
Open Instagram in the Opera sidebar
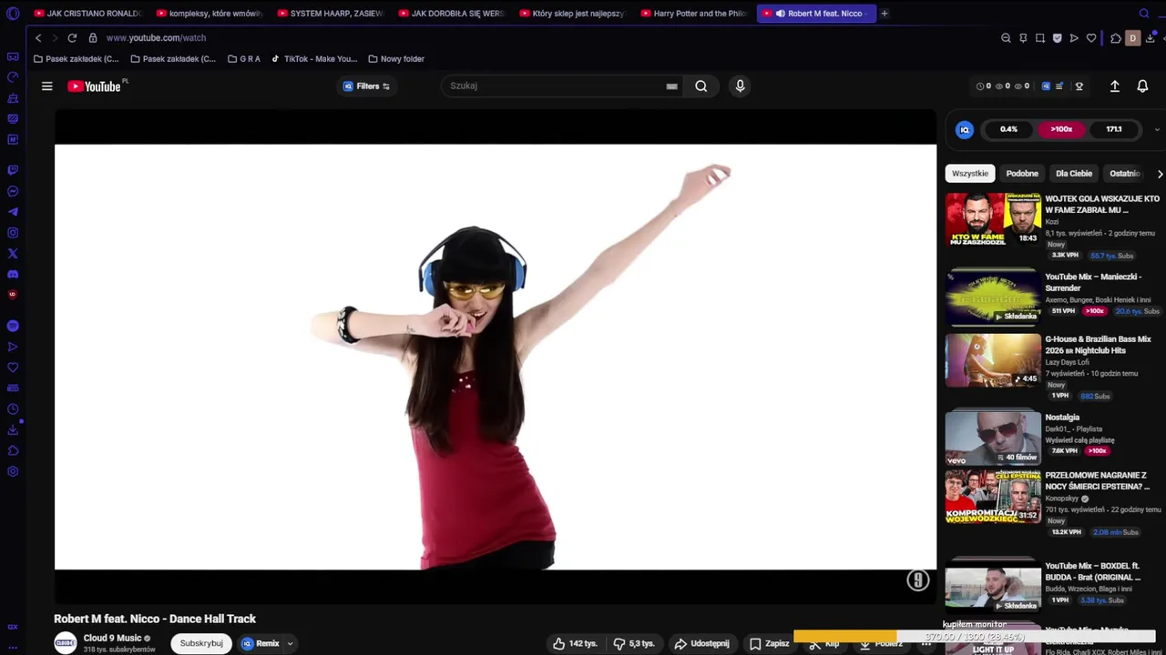coord(13,233)
